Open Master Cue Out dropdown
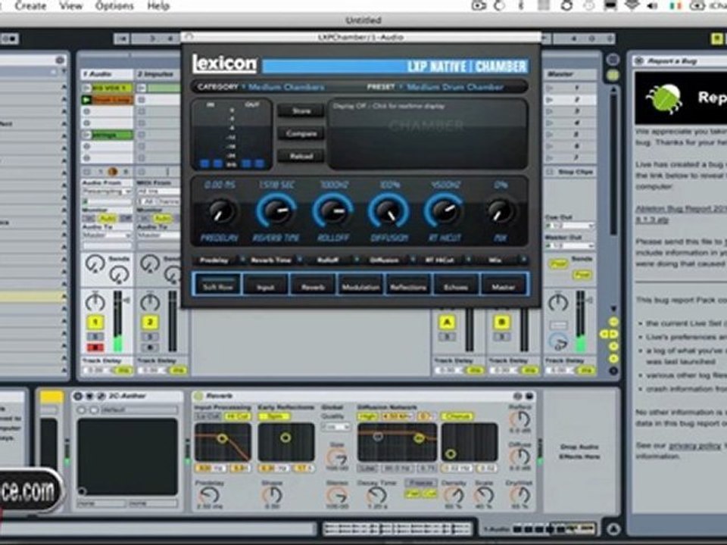Image resolution: width=727 pixels, height=545 pixels. (569, 226)
